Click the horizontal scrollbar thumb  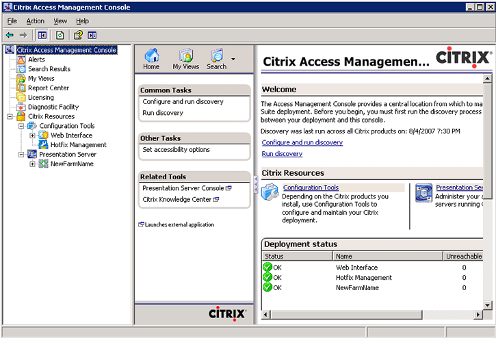[346, 315]
